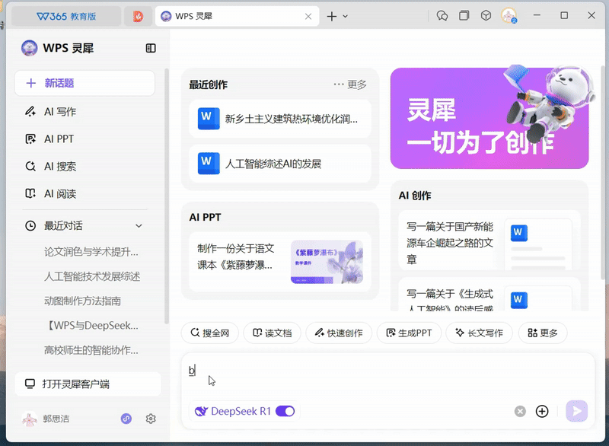Open document 新乡土主义建筑热环境优化润
609x446 pixels.
(280, 119)
